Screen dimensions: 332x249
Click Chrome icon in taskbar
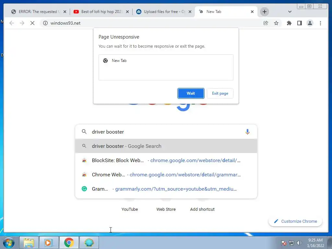click(69, 243)
